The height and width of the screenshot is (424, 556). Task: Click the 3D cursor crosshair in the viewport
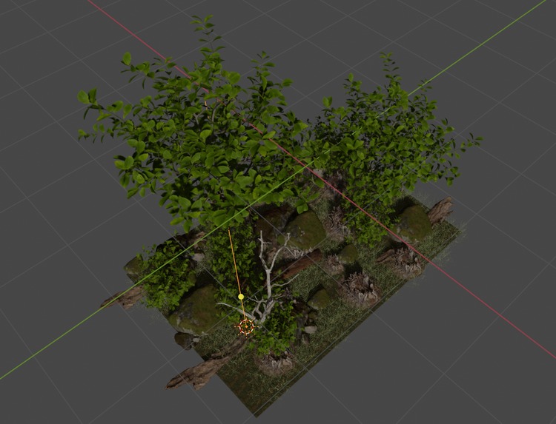coord(246,326)
